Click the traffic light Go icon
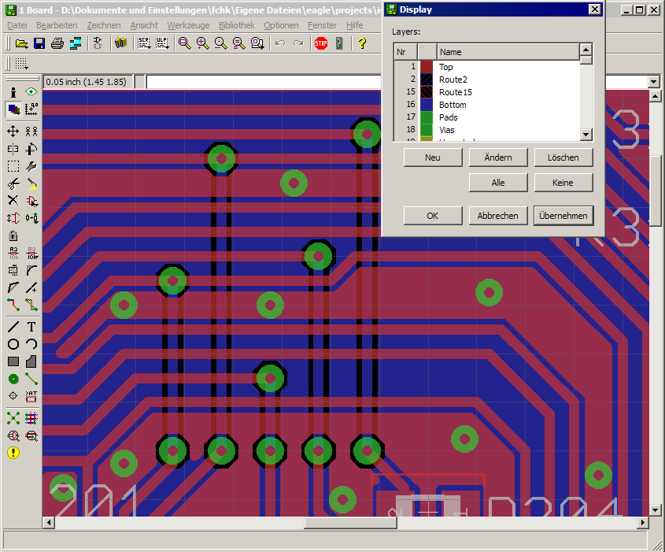Screen dimensions: 665x552 [339, 43]
